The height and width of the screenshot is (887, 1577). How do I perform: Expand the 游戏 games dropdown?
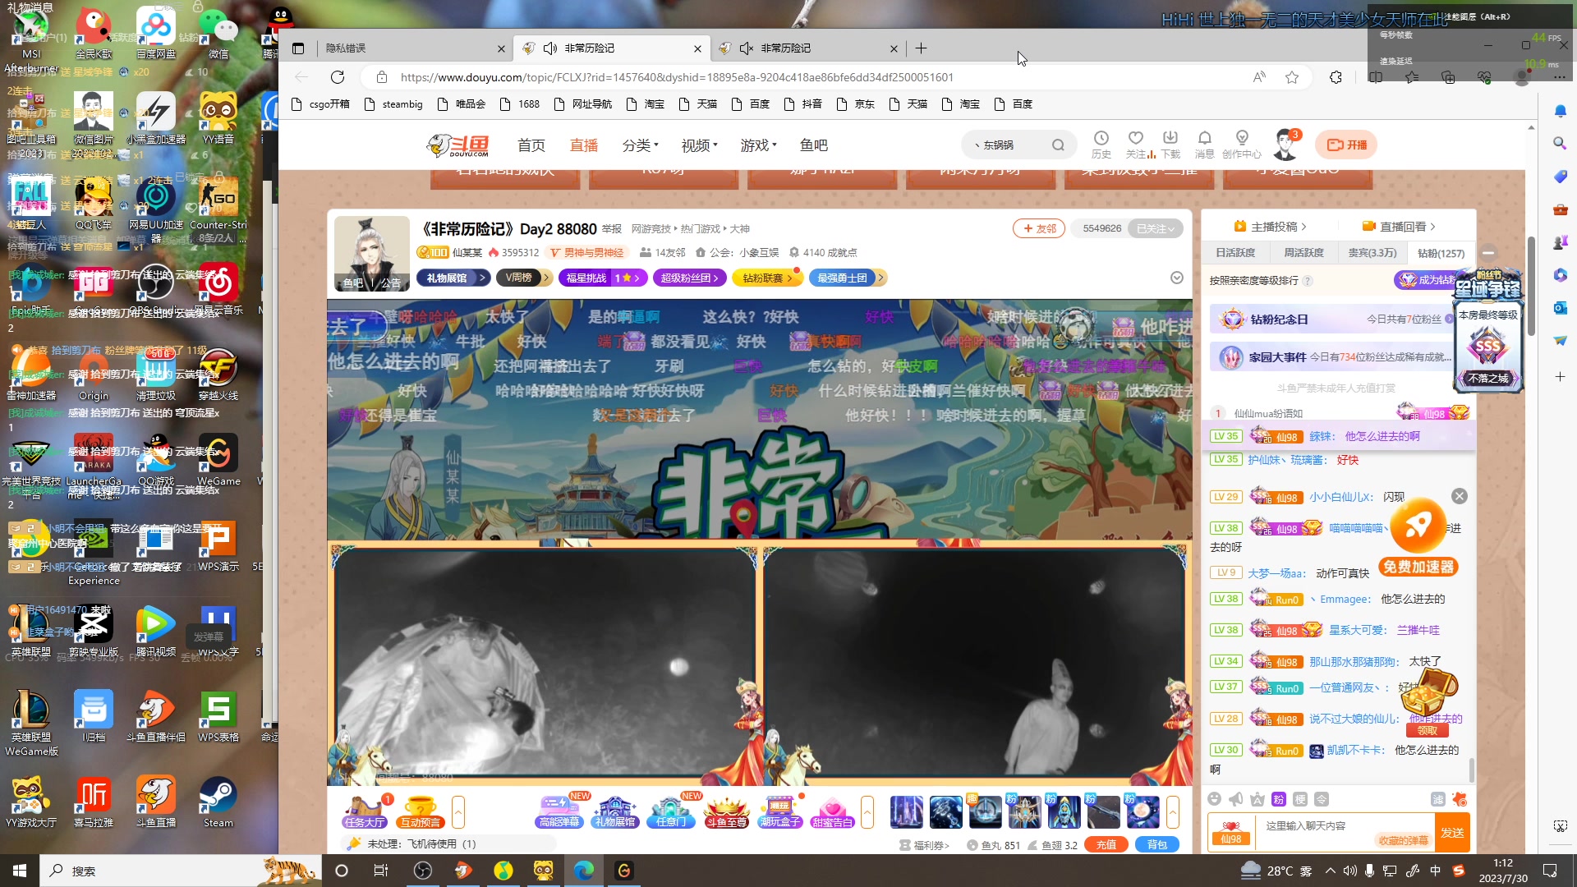[x=759, y=145]
